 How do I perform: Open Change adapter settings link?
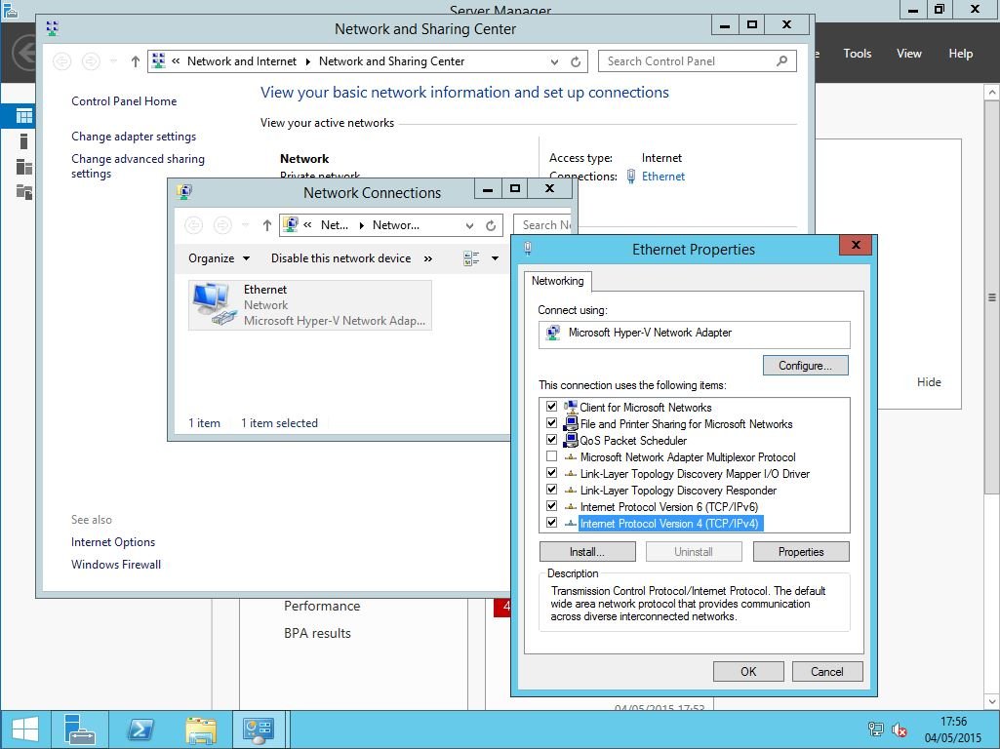tap(134, 137)
